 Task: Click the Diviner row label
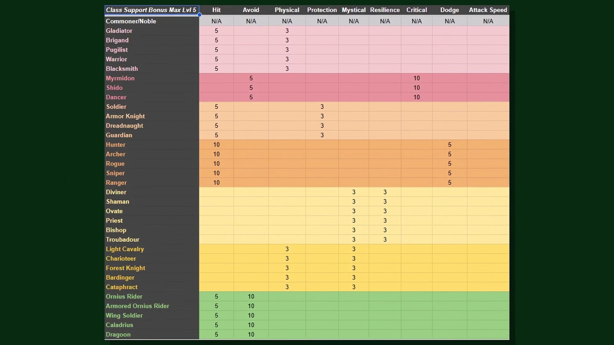[116, 192]
